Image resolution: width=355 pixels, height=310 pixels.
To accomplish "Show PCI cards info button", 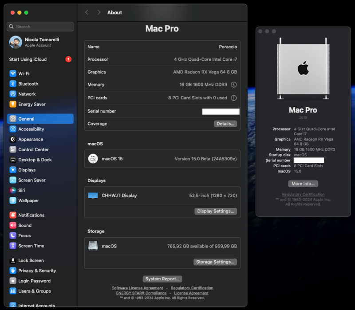I will coord(233,98).
